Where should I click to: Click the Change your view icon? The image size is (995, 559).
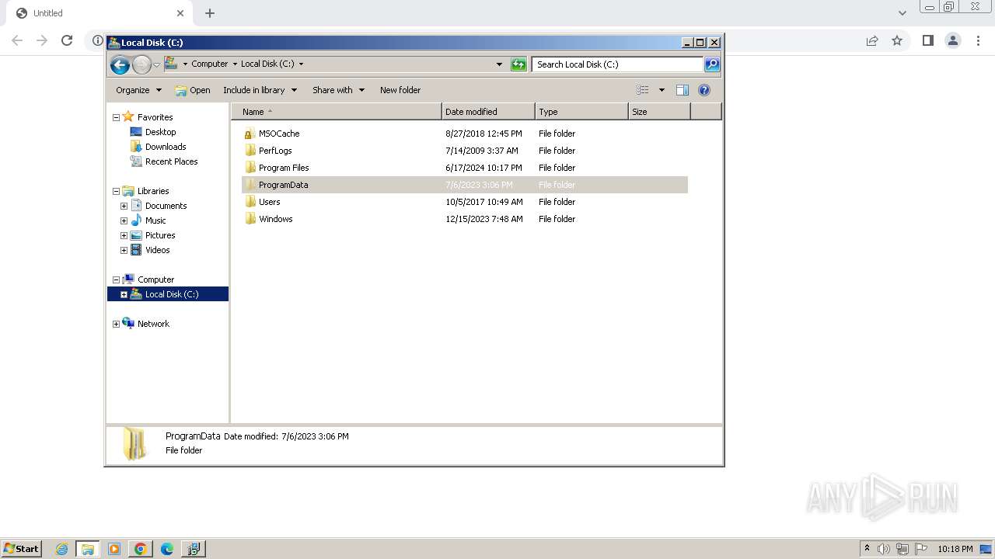(643, 90)
